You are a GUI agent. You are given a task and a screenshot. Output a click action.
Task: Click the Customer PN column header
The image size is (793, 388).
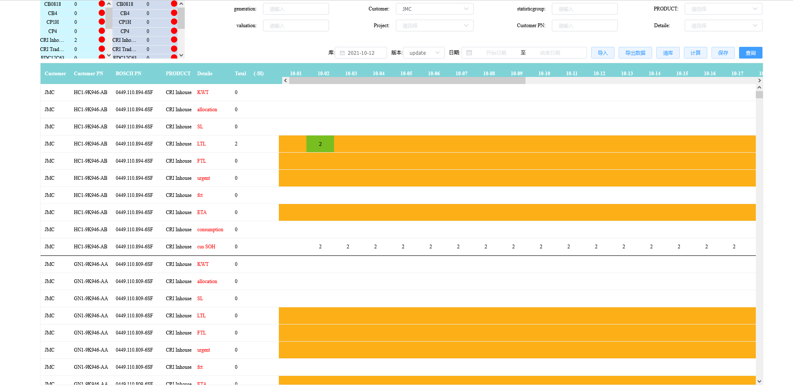coord(89,74)
